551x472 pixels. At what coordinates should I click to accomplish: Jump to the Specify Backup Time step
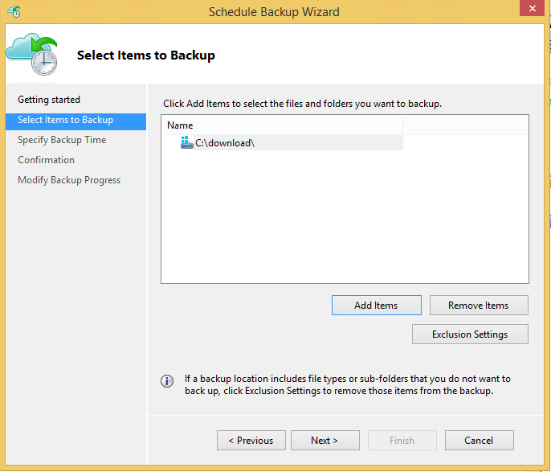click(x=62, y=140)
